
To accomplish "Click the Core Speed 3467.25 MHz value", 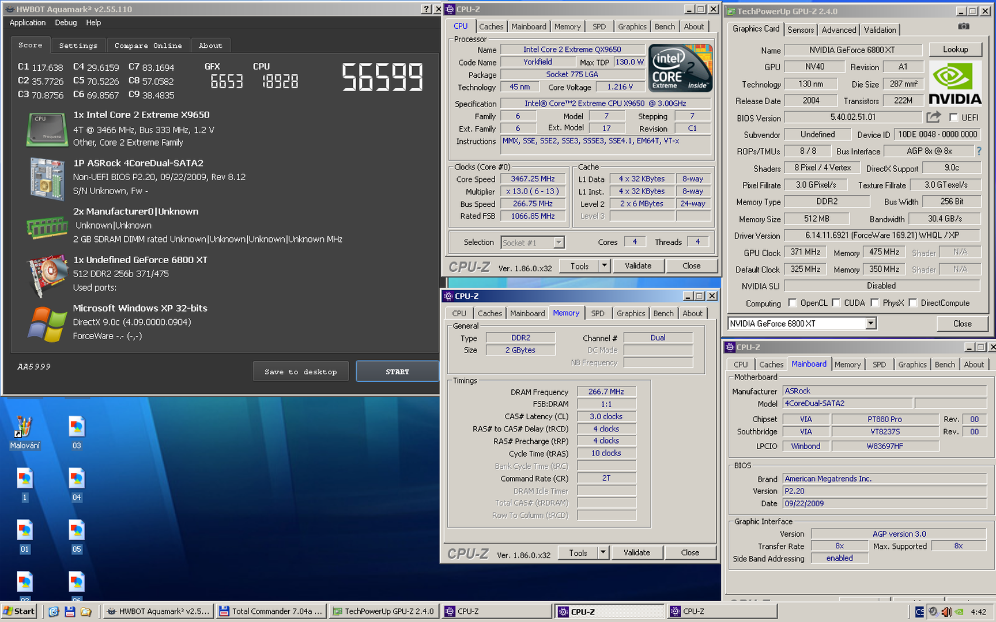I will [533, 179].
